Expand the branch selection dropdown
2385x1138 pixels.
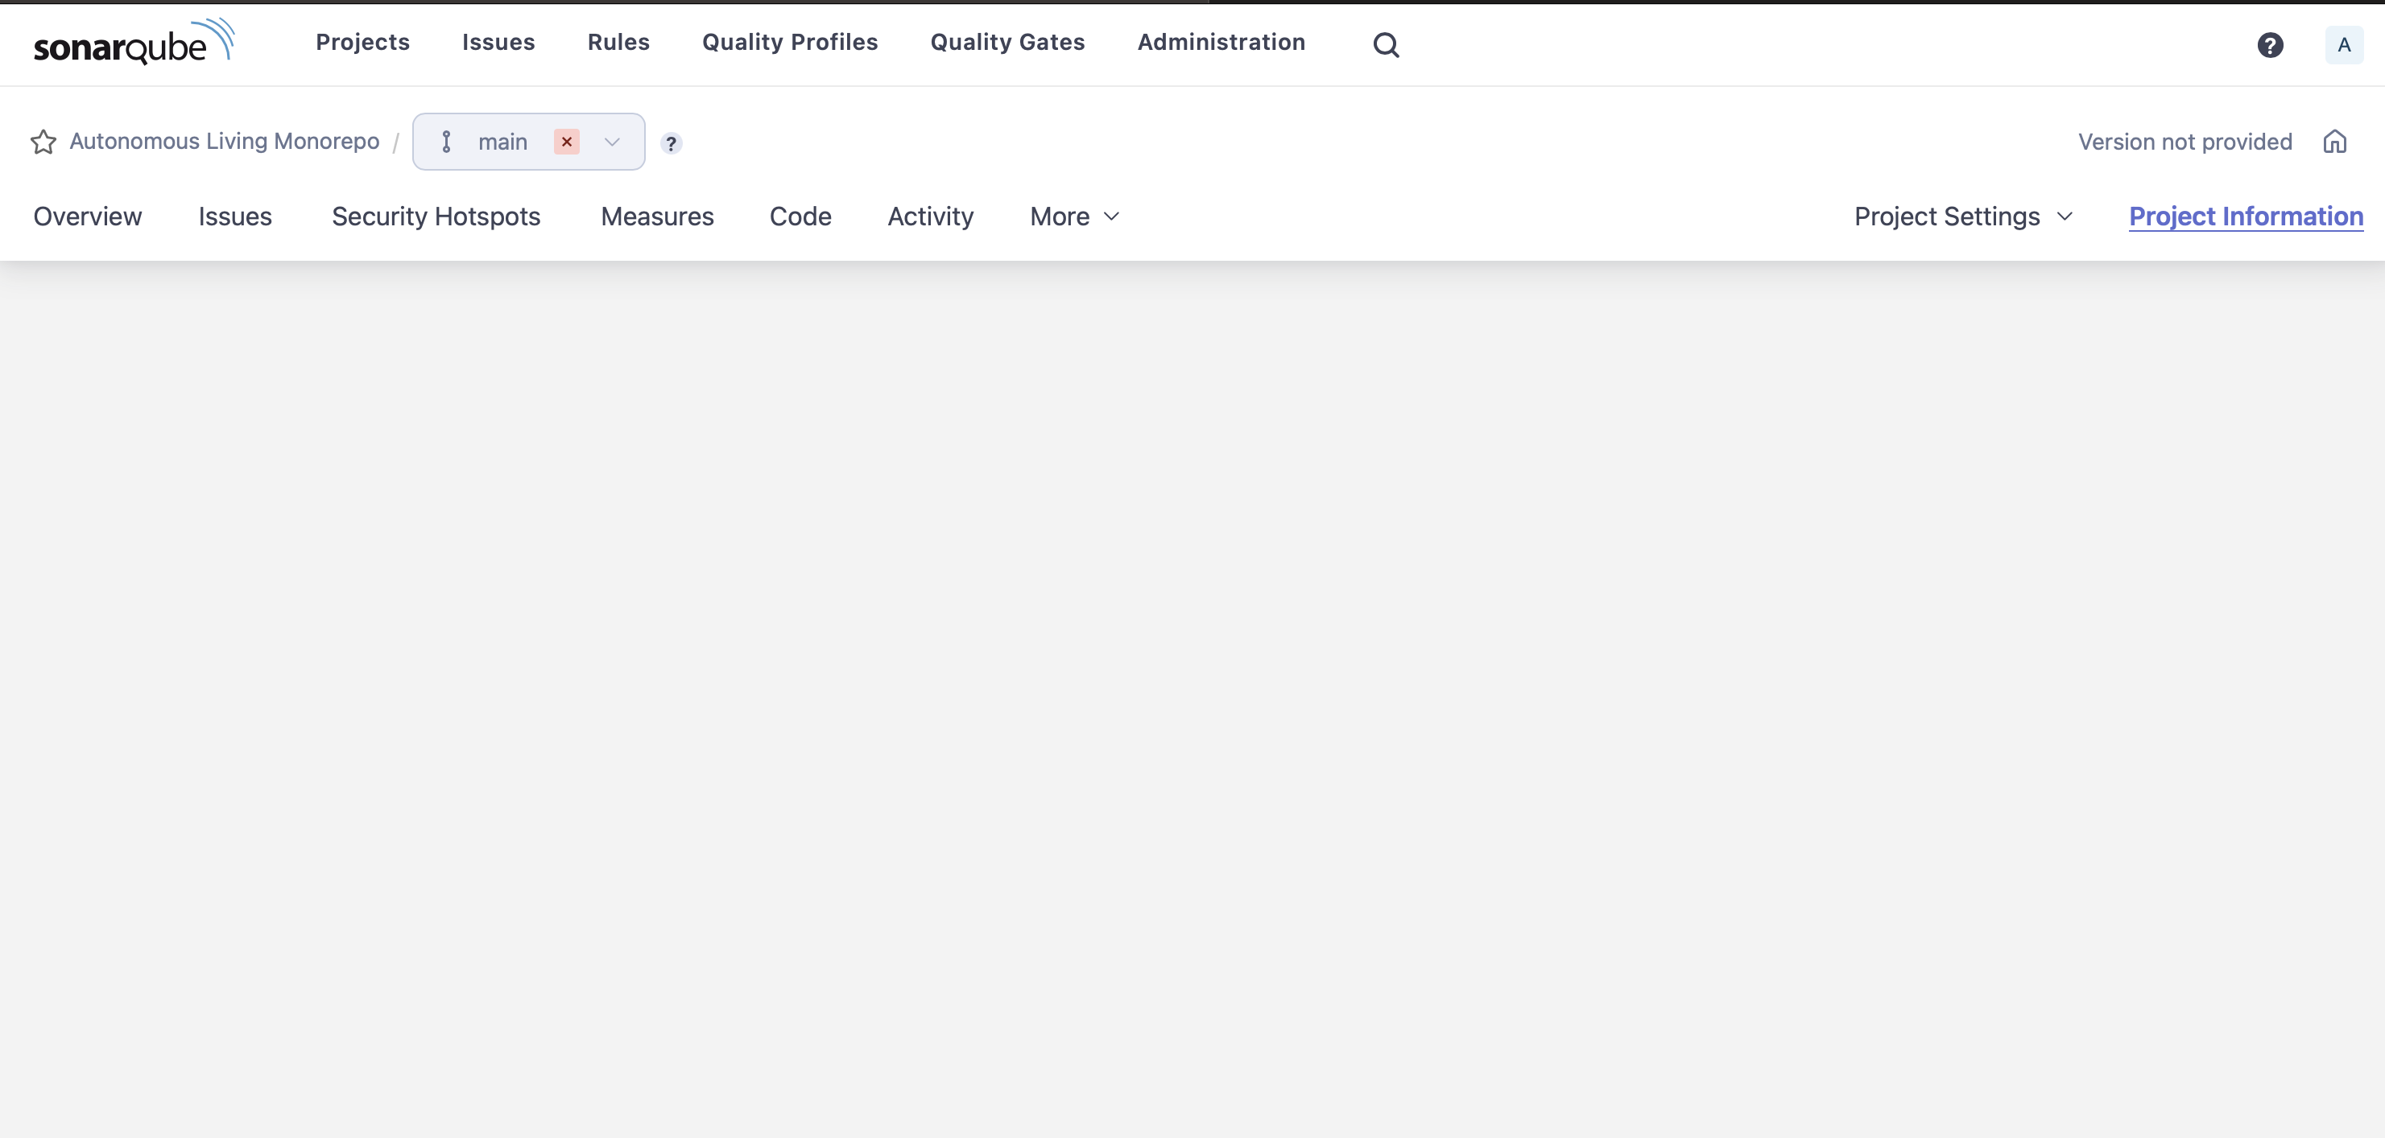(612, 142)
